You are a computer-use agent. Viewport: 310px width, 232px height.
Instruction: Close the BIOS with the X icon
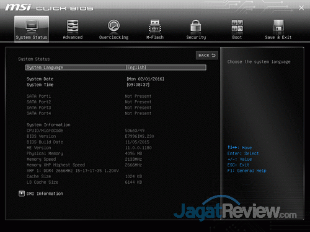coord(301,8)
